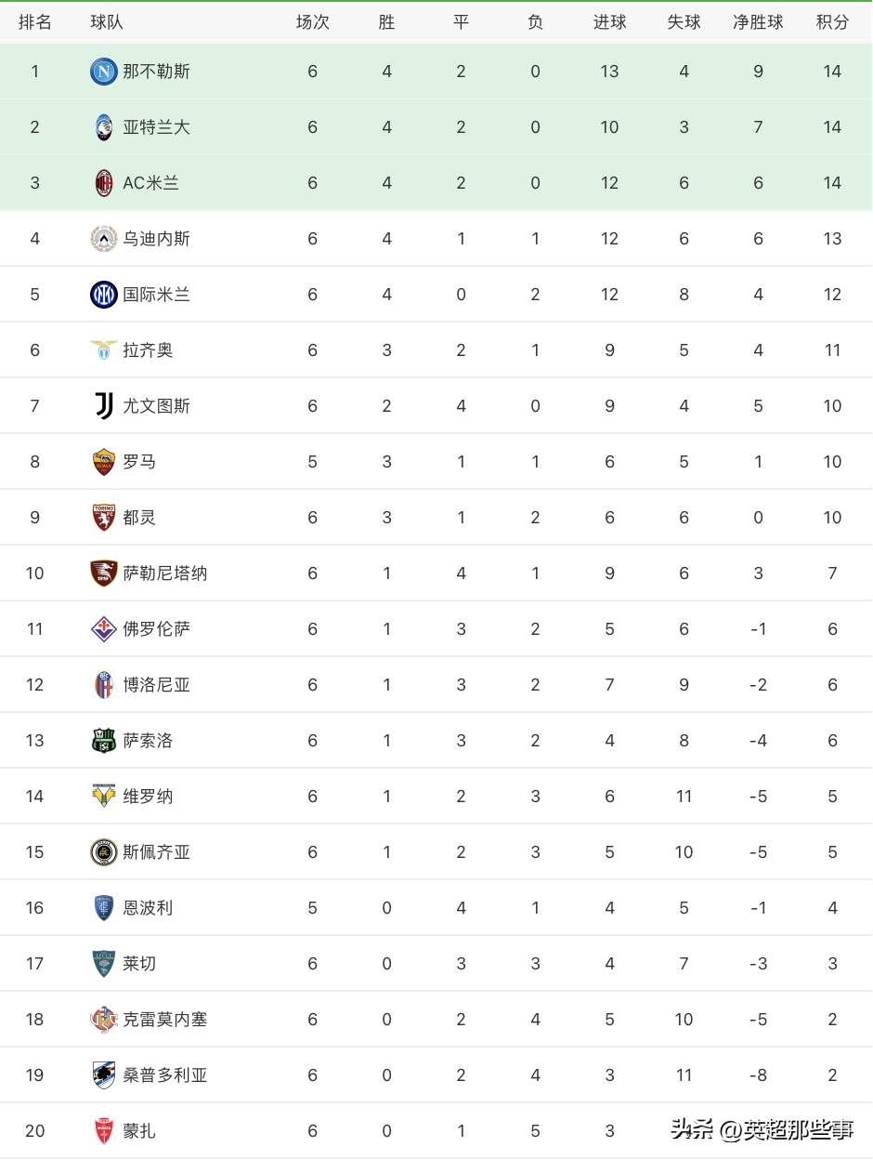Viewport: 873px width, 1160px height.
Task: Select the Sampdoria club logo
Action: tap(104, 1075)
